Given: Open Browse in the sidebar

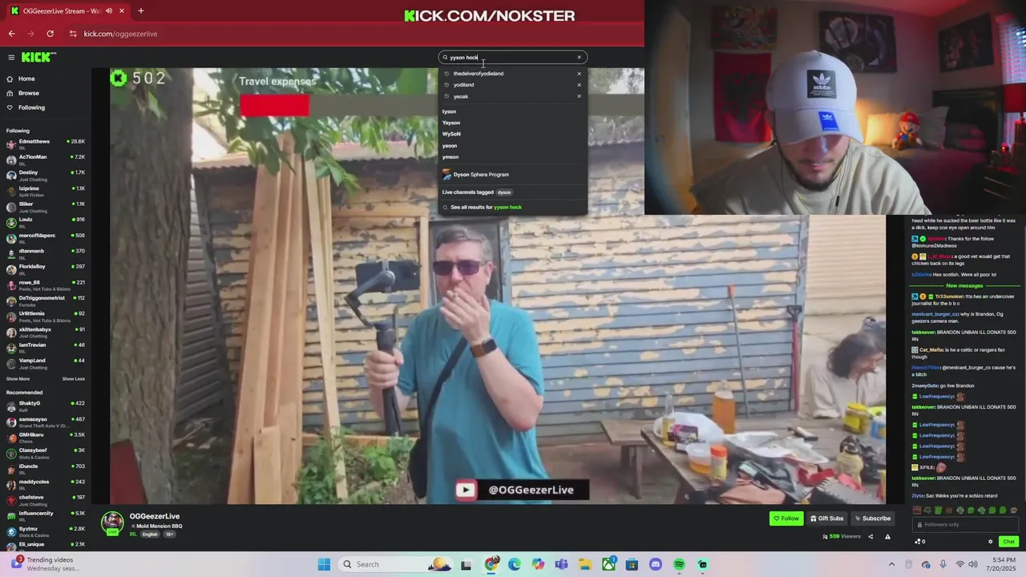Looking at the screenshot, I should click(29, 93).
